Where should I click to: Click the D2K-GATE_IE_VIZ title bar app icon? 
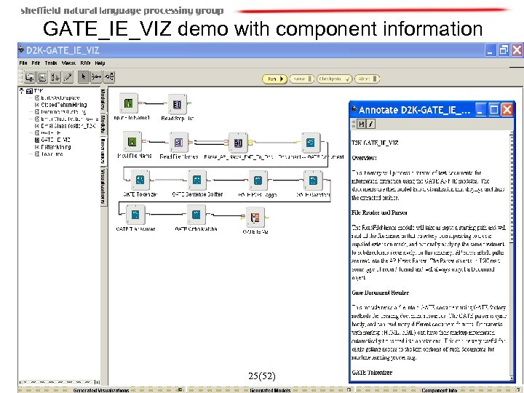point(21,50)
